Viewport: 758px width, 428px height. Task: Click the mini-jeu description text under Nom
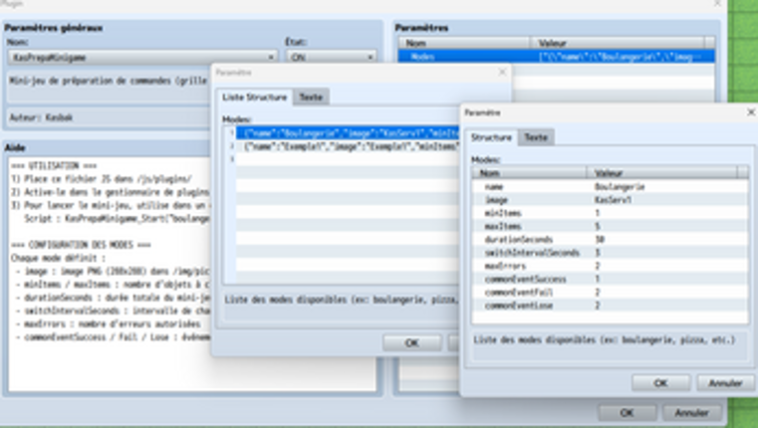tap(109, 81)
